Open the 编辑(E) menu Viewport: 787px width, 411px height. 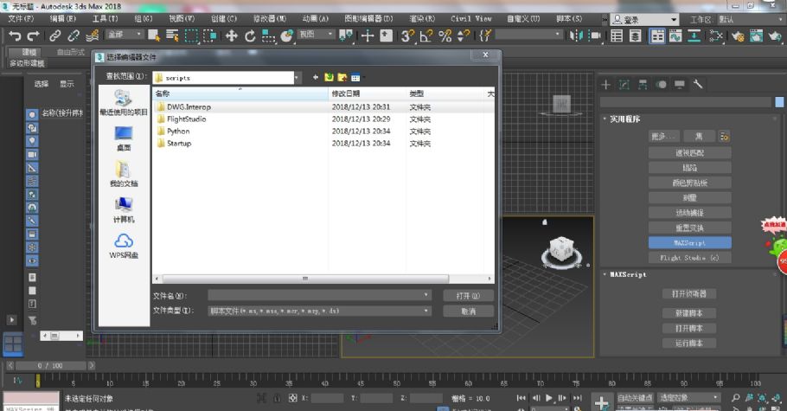click(63, 18)
